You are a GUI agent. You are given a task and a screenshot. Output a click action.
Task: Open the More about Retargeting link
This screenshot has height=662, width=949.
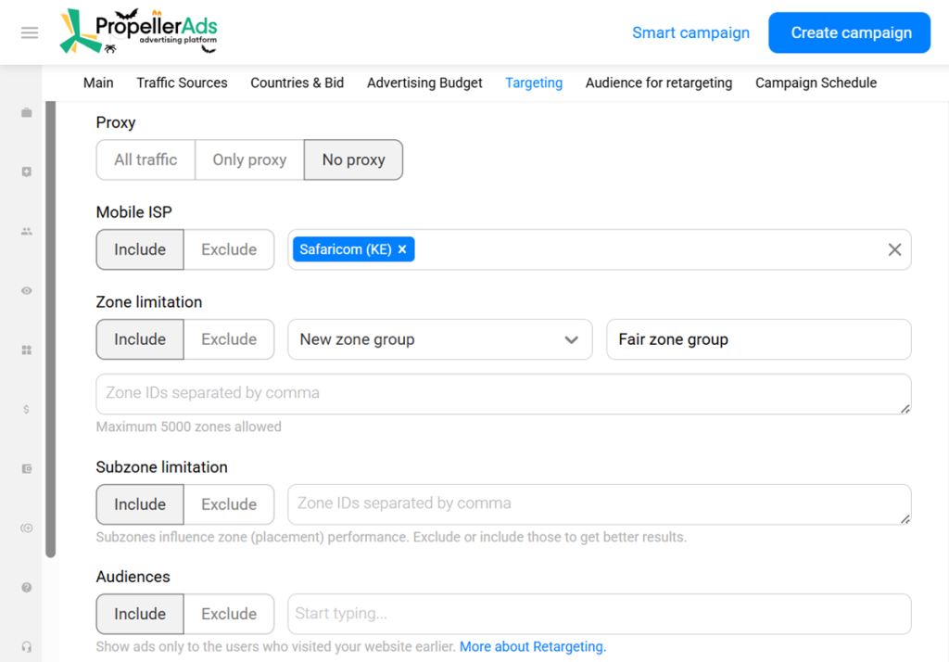[x=533, y=646]
